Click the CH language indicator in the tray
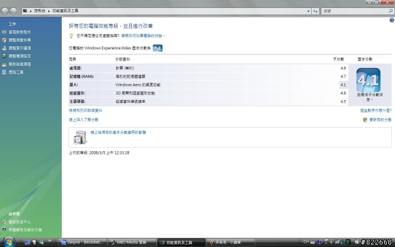 [306, 242]
